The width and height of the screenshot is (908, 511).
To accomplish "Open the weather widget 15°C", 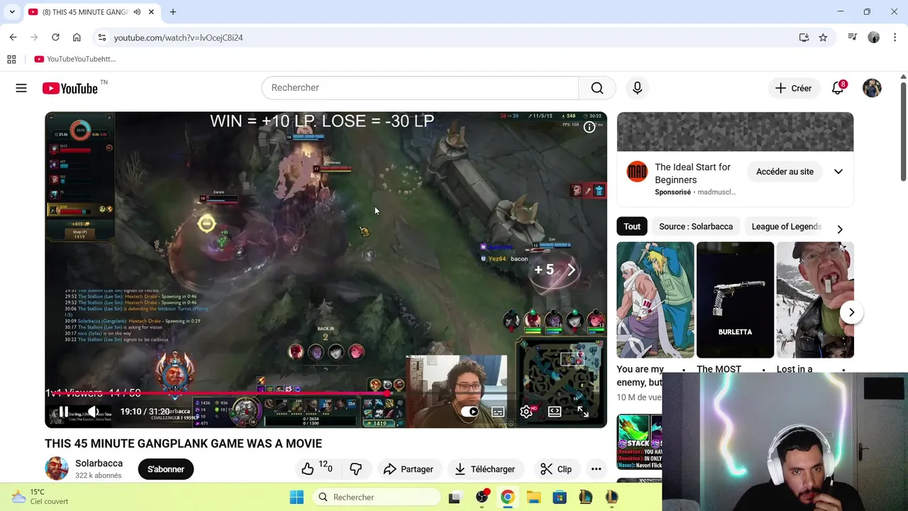I will 40,496.
